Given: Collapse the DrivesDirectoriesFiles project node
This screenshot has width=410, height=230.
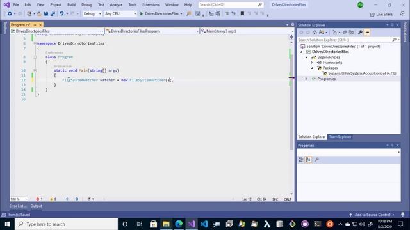Looking at the screenshot, I should pos(301,52).
